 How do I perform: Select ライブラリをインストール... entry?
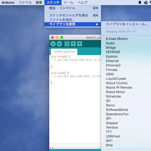click(126, 24)
